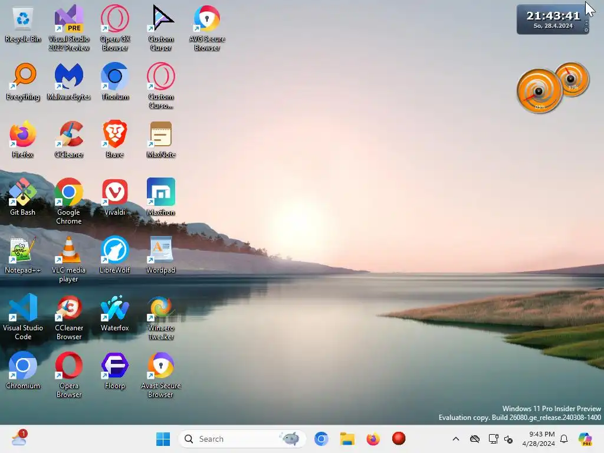Viewport: 604px width, 453px height.
Task: Launch Vivaldi browser shortcut
Action: 115,198
